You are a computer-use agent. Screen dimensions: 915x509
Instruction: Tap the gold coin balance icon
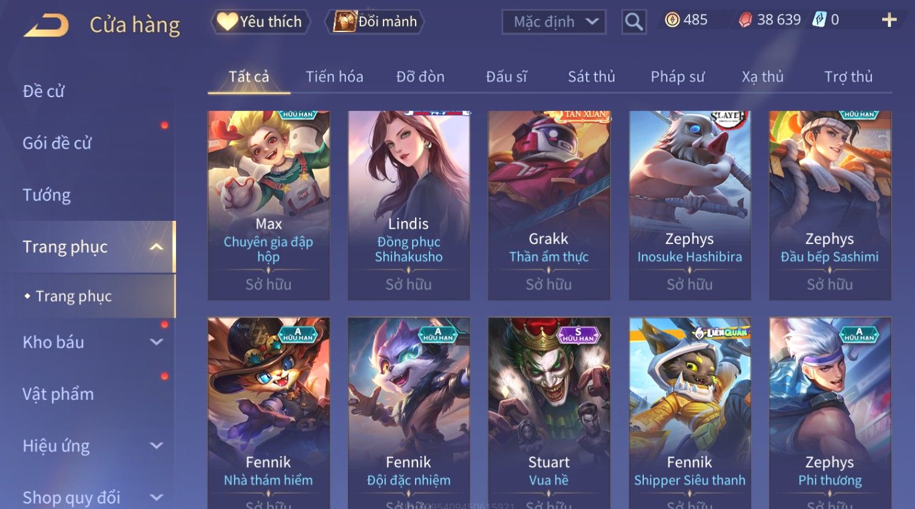point(672,20)
